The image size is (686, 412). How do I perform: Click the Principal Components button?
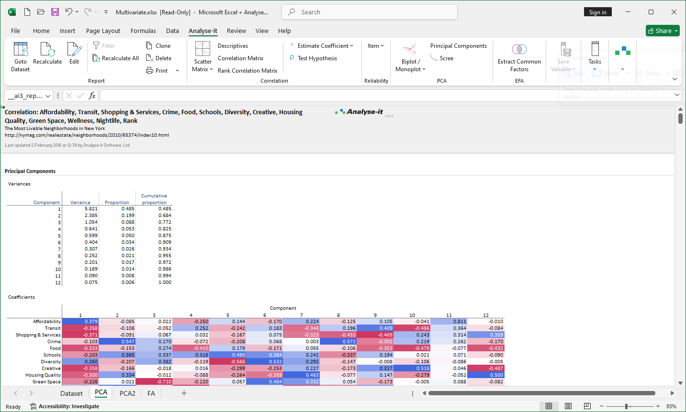(458, 46)
